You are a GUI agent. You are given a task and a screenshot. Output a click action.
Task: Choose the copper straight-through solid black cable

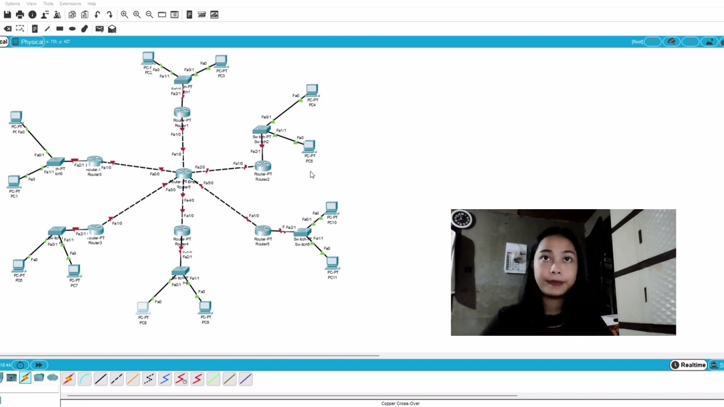tap(100, 379)
